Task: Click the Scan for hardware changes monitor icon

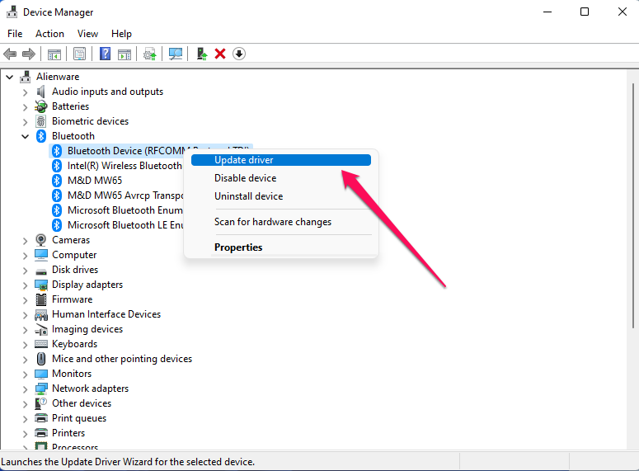Action: pos(176,54)
